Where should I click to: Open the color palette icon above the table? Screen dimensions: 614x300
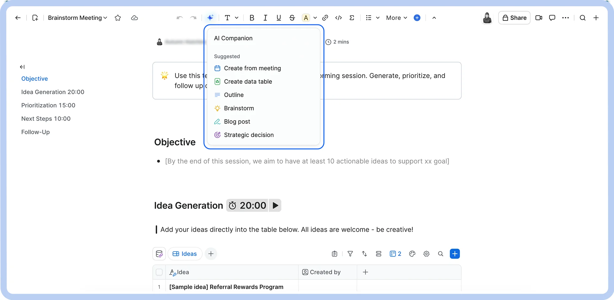coord(412,254)
